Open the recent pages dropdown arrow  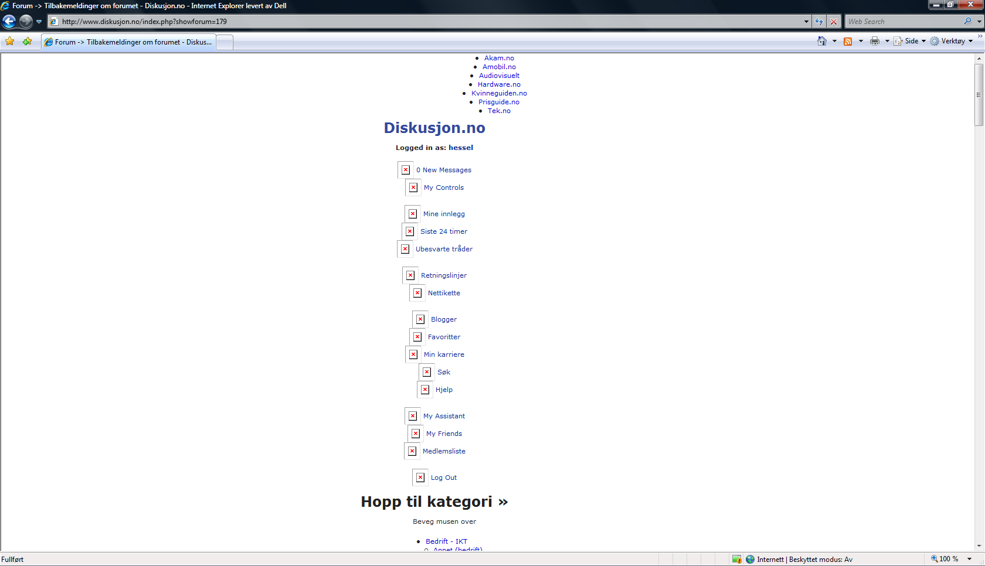coord(39,22)
